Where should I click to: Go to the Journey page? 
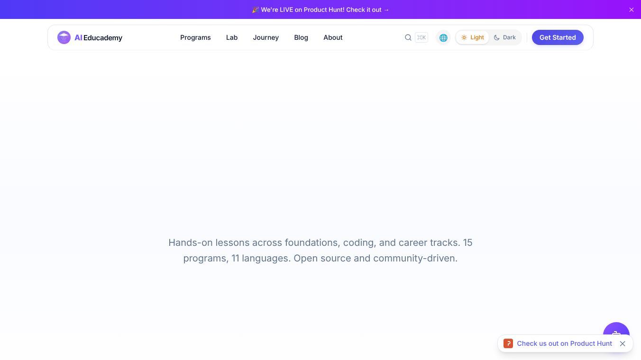tap(266, 37)
